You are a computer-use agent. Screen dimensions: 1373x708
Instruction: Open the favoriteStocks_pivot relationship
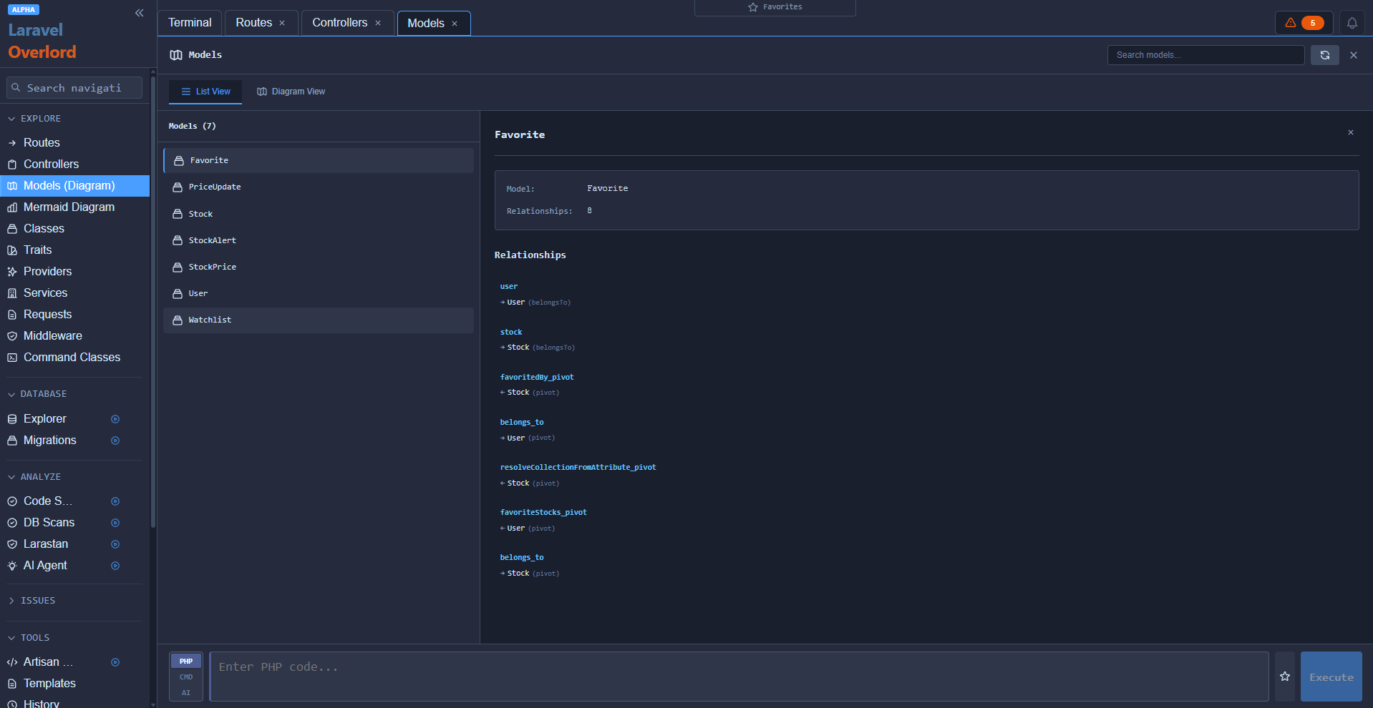[543, 512]
